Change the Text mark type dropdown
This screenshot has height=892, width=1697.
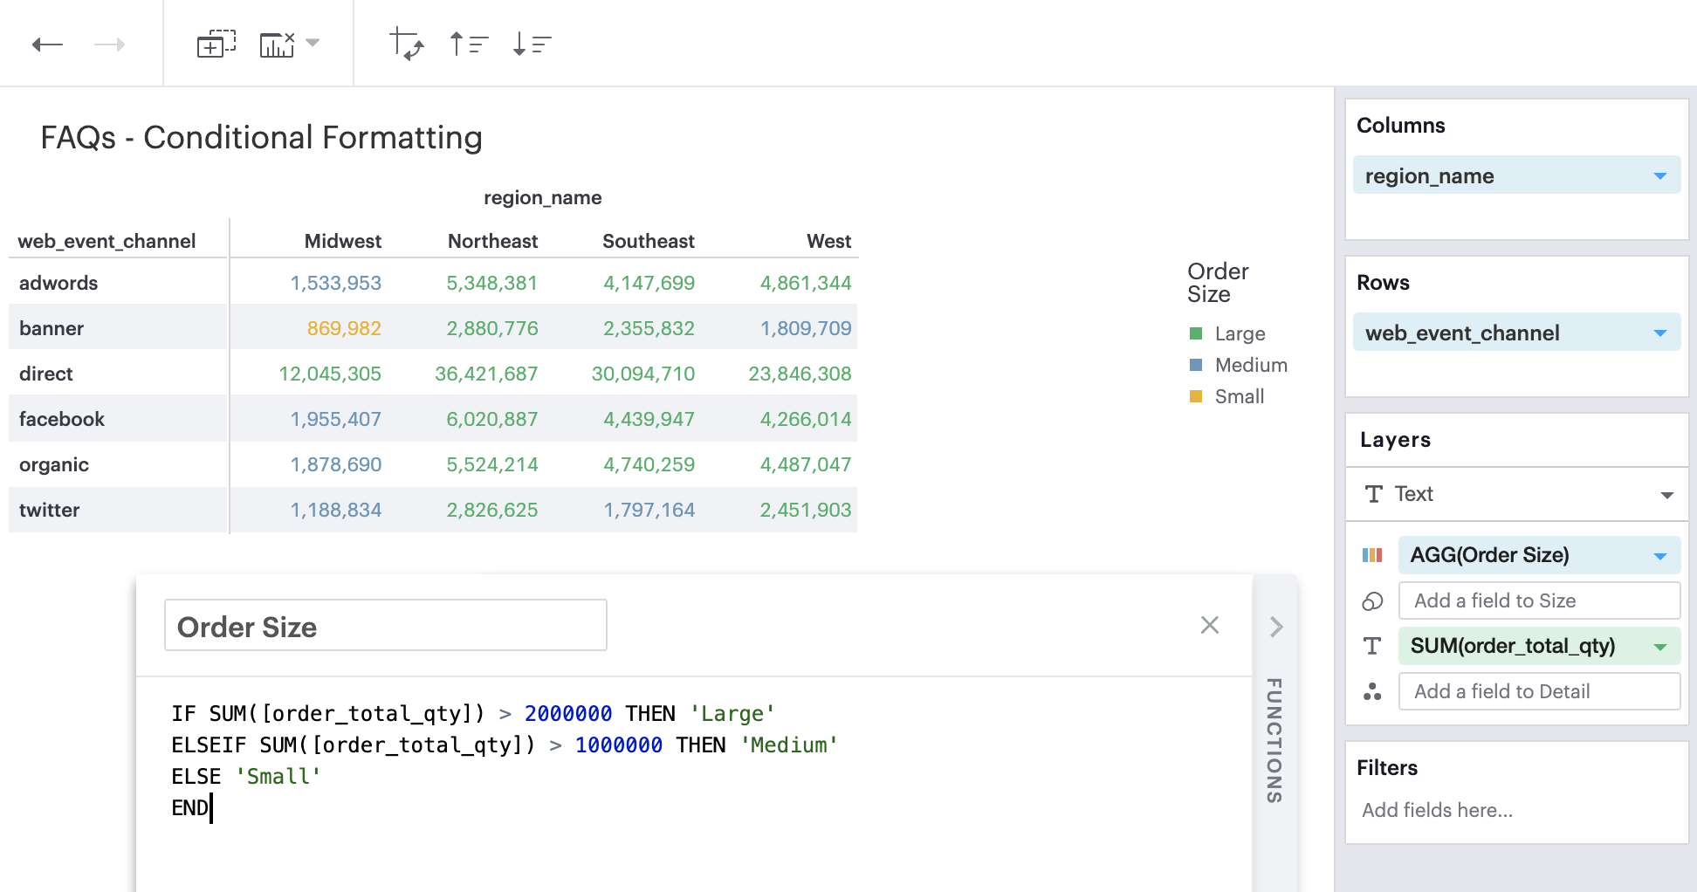1666,495
